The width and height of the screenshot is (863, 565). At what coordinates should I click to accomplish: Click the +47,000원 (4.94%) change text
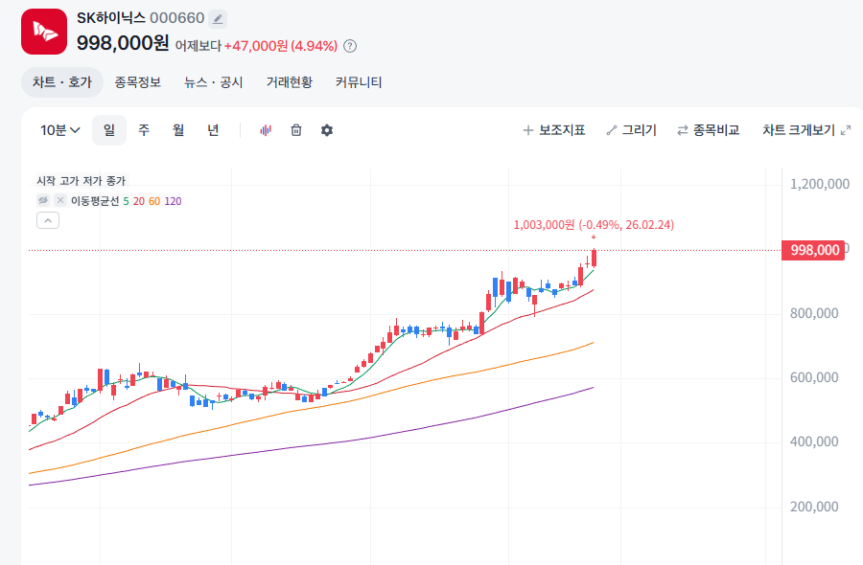coord(281,46)
